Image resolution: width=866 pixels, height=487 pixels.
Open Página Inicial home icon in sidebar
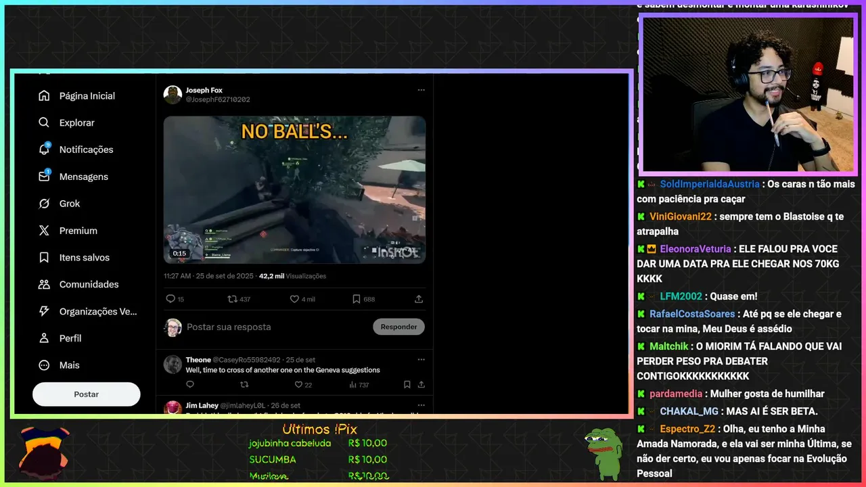(x=44, y=96)
